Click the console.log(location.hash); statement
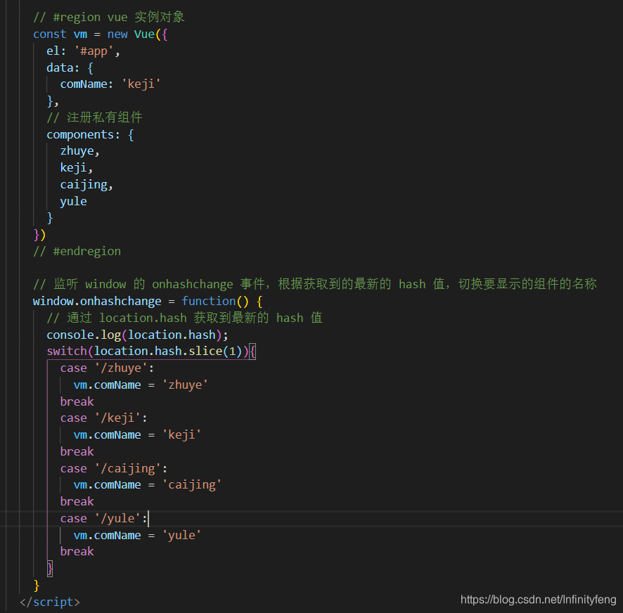Viewport: 623px width, 613px height. (138, 335)
